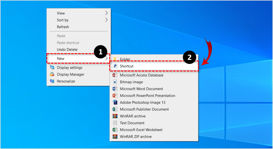The width and height of the screenshot is (273, 149).
Task: Click the Microsoft Publisher Document icon
Action: (x=115, y=109)
